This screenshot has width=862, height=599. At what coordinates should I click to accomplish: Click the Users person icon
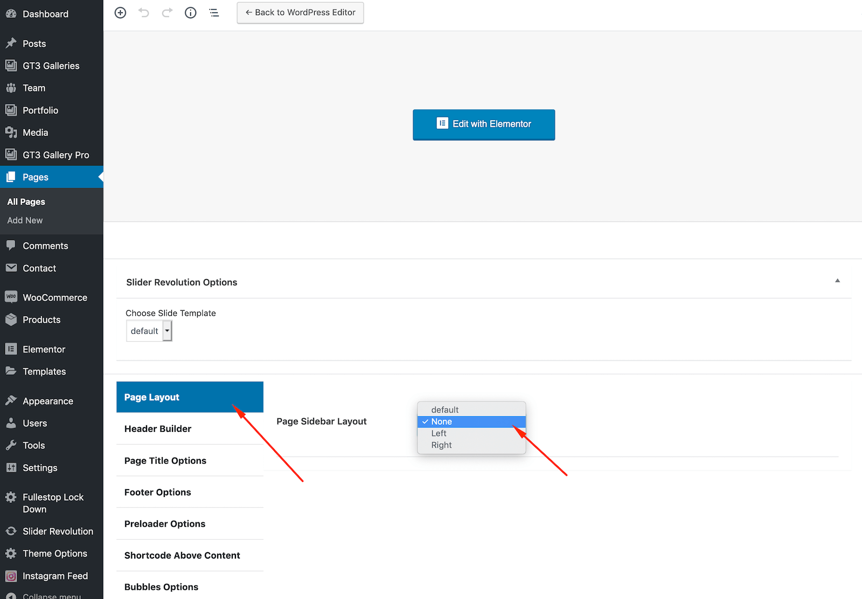point(11,423)
